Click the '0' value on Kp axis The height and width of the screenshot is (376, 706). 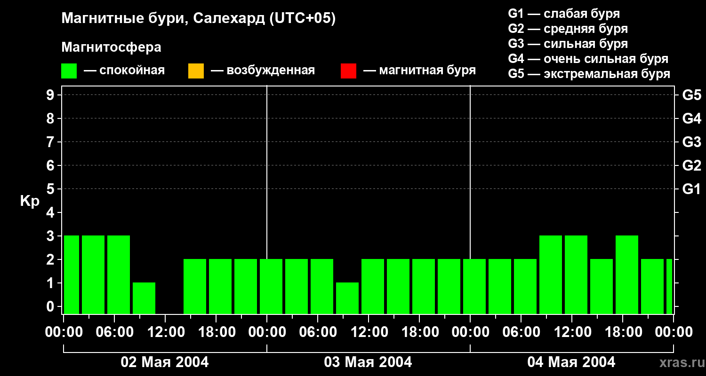pos(51,307)
